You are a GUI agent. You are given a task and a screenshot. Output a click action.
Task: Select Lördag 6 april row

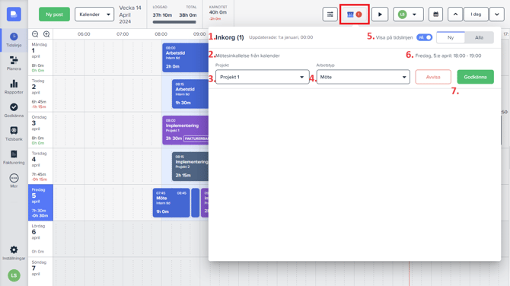point(40,239)
